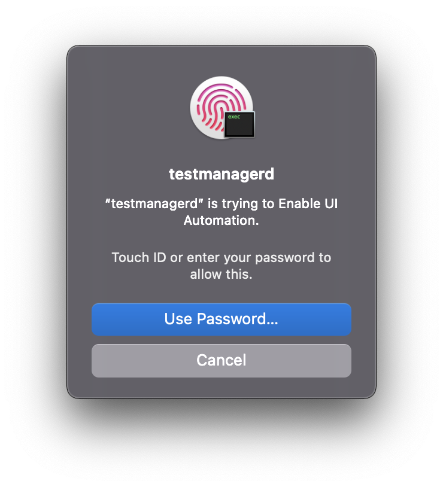Click the "allow this." text line
Screen dimensions: 443x487
pyautogui.click(x=221, y=274)
